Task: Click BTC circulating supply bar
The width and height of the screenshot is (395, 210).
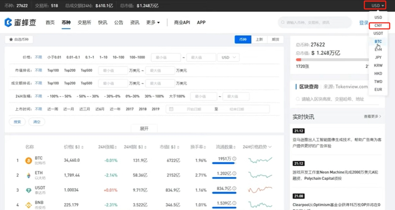Action: click(224, 163)
